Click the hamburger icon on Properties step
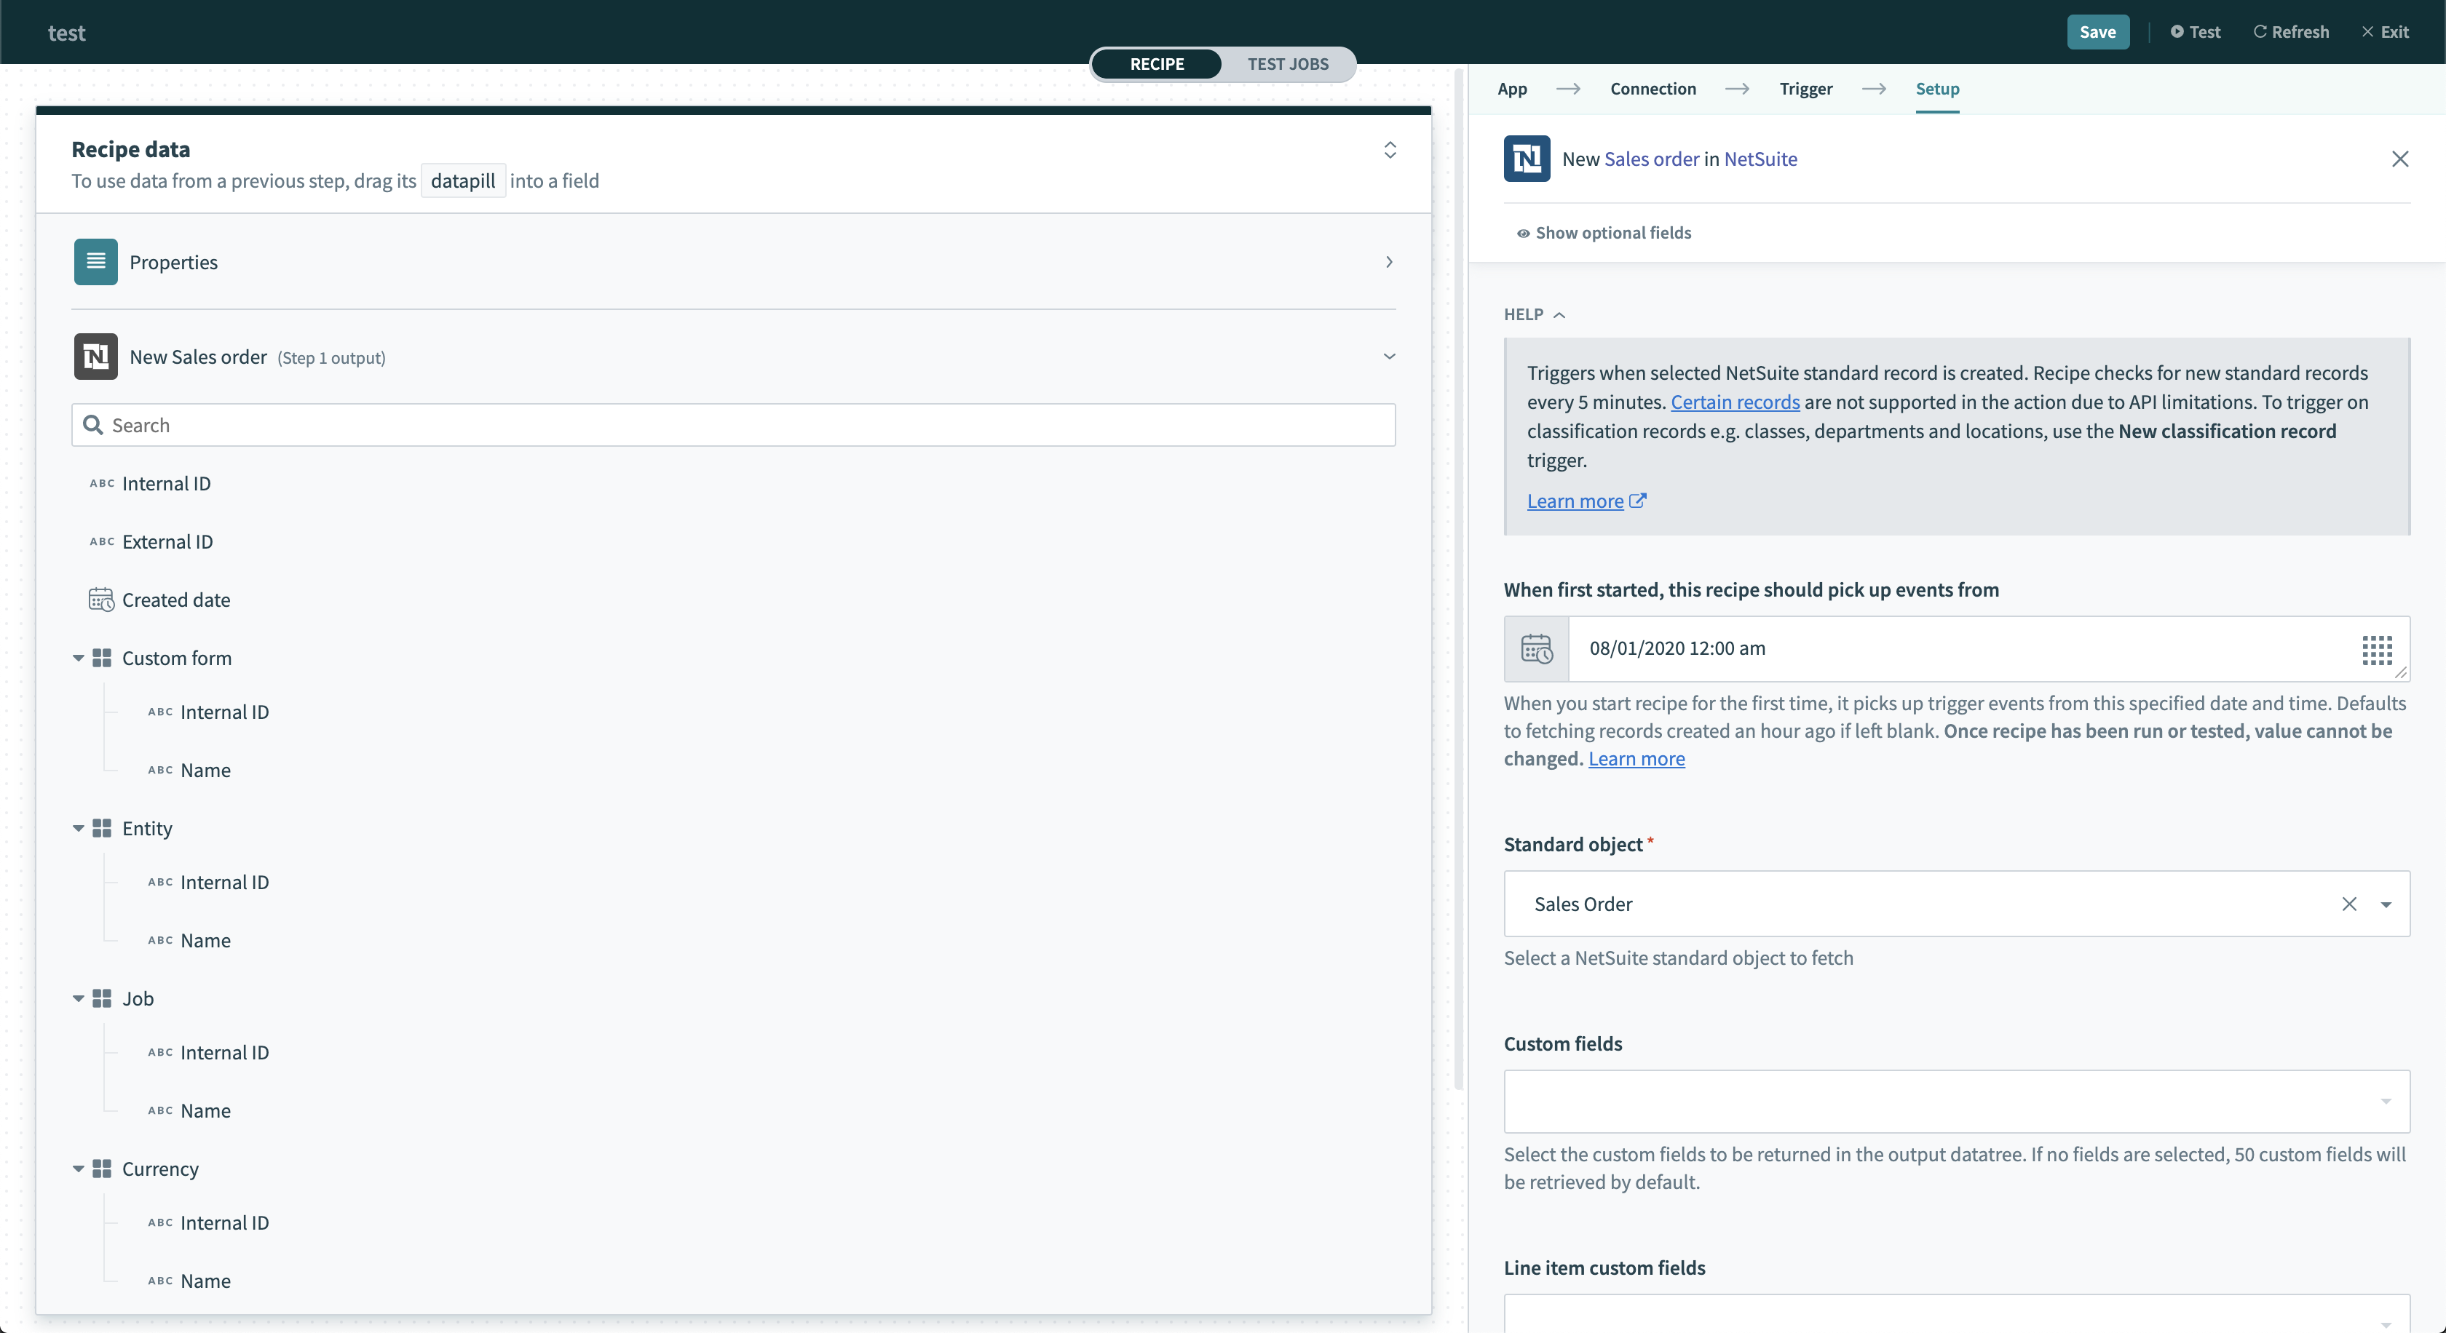Viewport: 2446px width, 1333px height. (95, 261)
